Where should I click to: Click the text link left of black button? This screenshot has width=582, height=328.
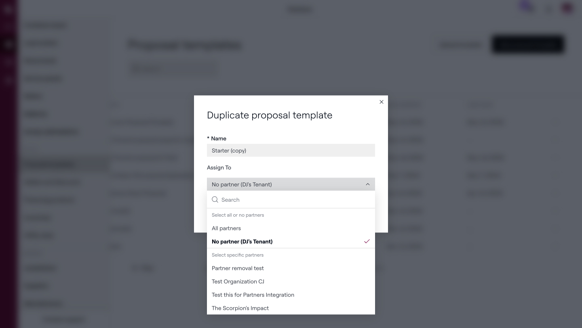coord(461,45)
